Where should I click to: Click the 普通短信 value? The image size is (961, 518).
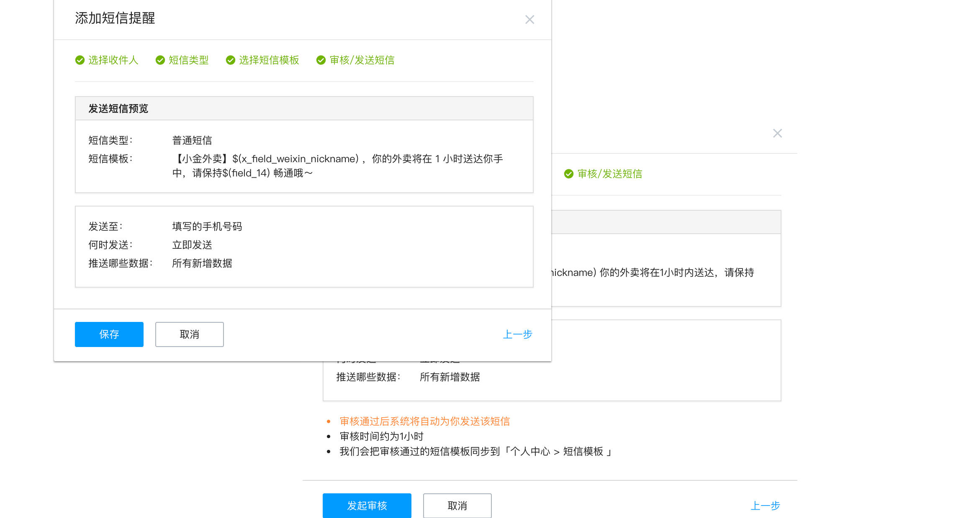pos(192,140)
